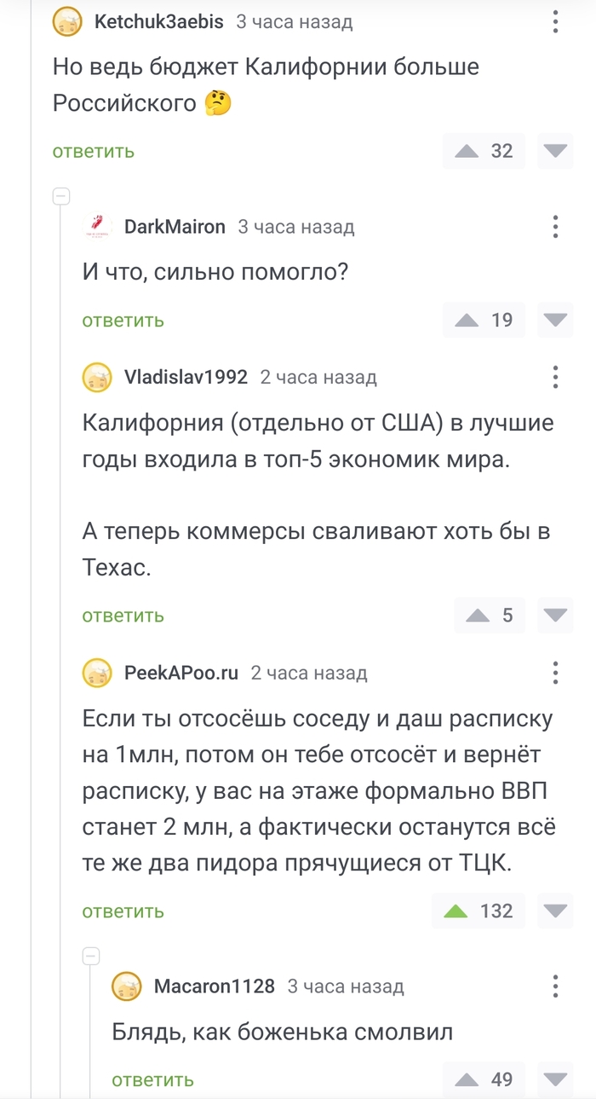Open Macaron1128's user profile

click(x=214, y=986)
